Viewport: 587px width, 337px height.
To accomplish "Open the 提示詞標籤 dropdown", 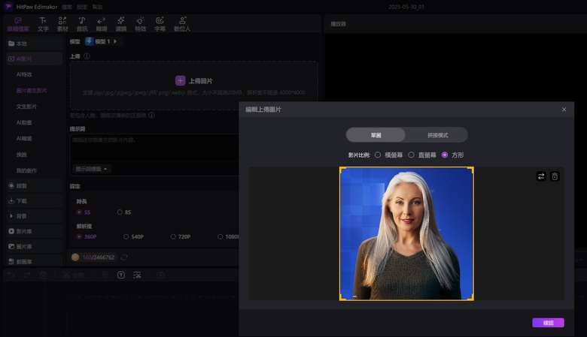I will coord(92,169).
